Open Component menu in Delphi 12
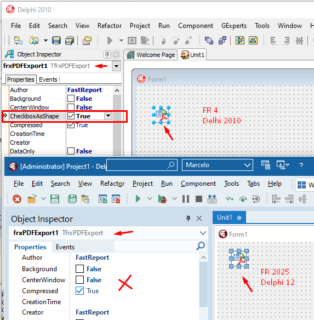 [x=198, y=184]
